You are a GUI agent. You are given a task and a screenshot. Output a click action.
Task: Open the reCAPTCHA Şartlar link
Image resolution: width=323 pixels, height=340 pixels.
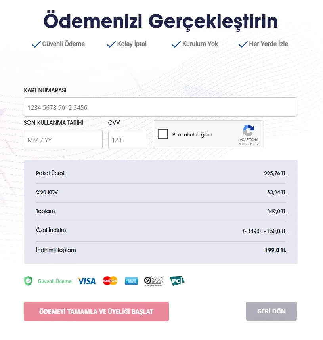[x=254, y=145]
